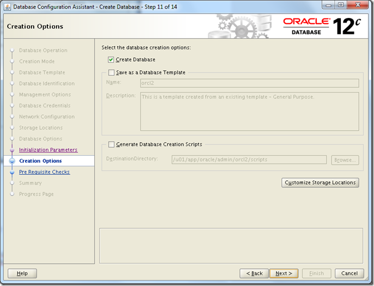Screen dimensions: 374x286
Task: Click the Database Identification step label
Action: pyautogui.click(x=47, y=83)
